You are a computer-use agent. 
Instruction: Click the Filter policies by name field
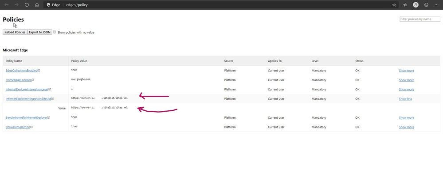tap(420, 19)
